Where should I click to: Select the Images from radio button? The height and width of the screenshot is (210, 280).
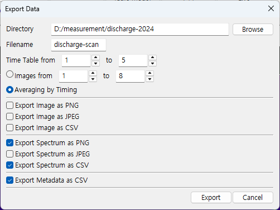pos(9,74)
